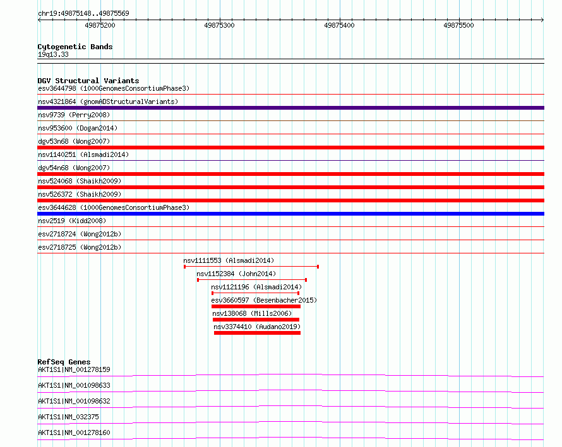Screen dimensions: 562x447
Task: Click the red bar under dgv53n68
Action: click(290, 148)
